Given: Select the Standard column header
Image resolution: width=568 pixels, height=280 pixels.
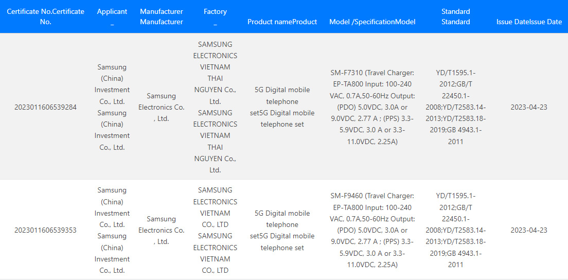Looking at the screenshot, I should [x=456, y=16].
